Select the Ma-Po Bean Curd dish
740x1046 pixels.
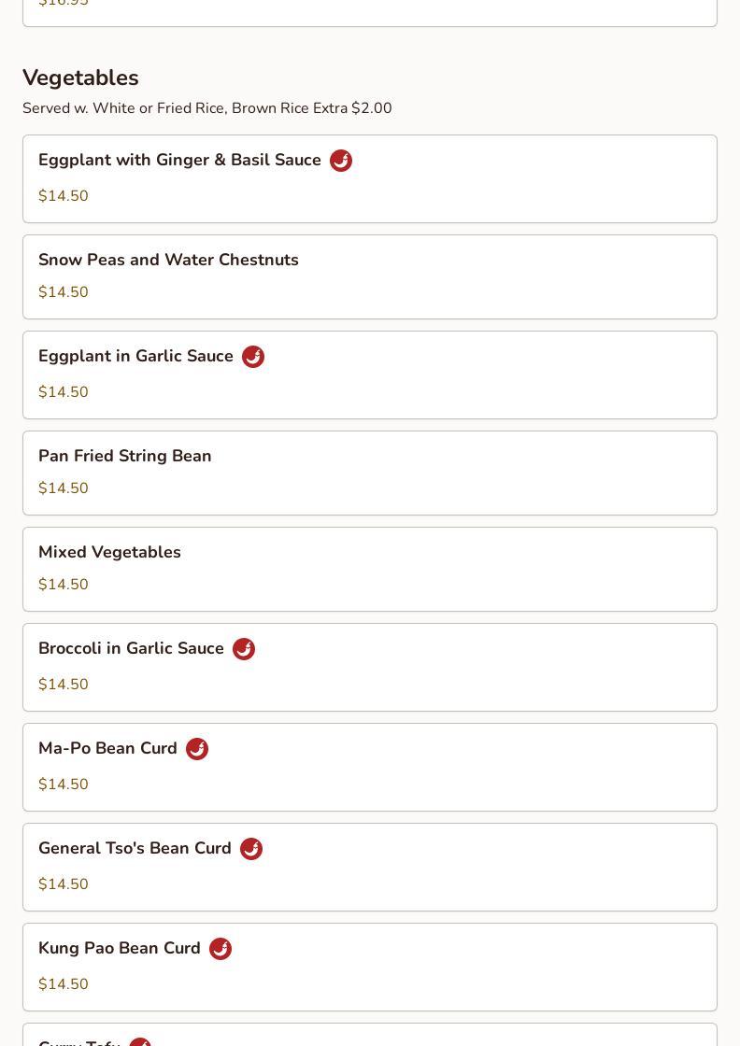pos(107,749)
